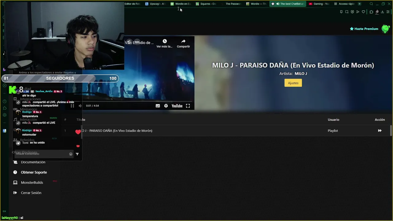Open extensions cube in Opera sidebar
Image resolution: width=393 pixels, height=221 pixels.
4,108
